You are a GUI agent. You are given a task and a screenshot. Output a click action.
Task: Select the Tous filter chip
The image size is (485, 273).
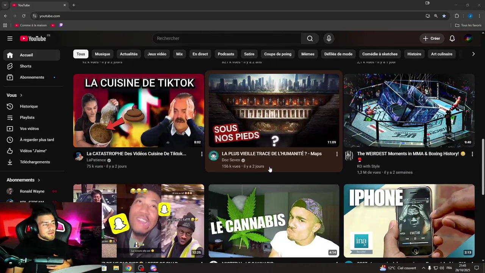(x=81, y=54)
